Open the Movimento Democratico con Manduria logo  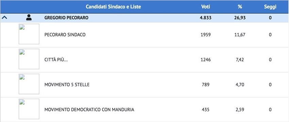pos(29,109)
